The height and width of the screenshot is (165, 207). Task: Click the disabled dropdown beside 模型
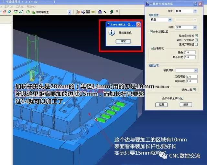pyautogui.click(x=186, y=20)
